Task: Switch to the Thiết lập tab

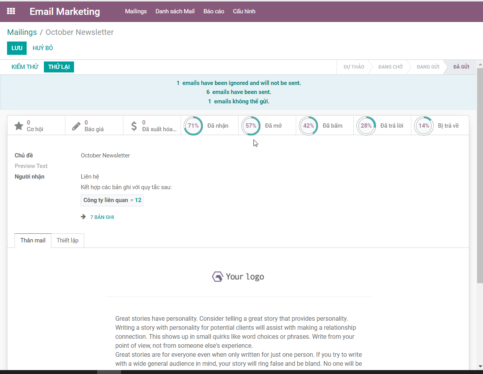Action: 67,240
